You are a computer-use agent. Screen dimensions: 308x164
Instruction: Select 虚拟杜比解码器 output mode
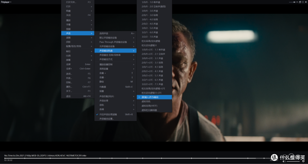(x=154, y=110)
